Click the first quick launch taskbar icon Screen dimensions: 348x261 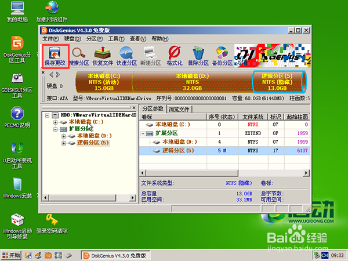pyautogui.click(x=28, y=255)
